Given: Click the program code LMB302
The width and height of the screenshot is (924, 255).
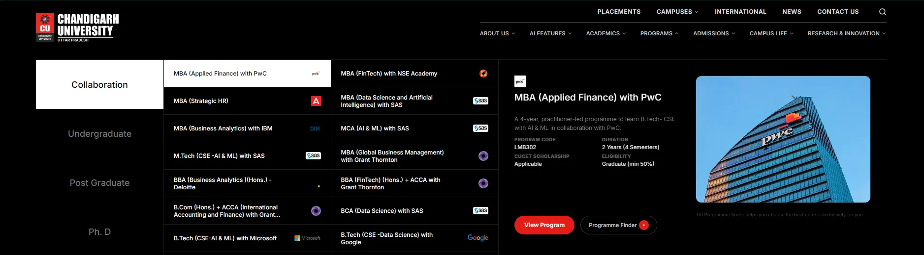Looking at the screenshot, I should pos(525,147).
